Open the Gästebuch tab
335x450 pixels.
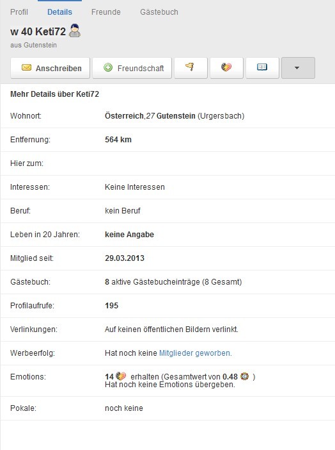(159, 12)
